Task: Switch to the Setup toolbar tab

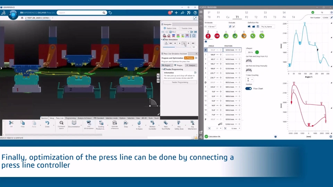Action: click(52, 118)
